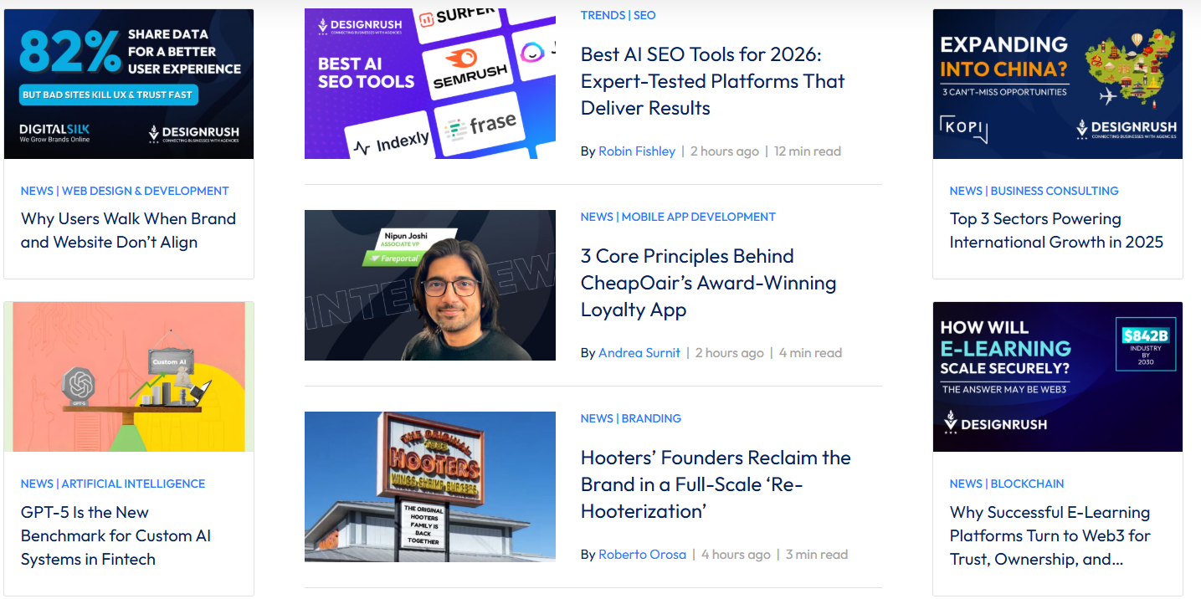
Task: Read Hooters' Founders Reclaim the Brand headline
Action: (716, 484)
